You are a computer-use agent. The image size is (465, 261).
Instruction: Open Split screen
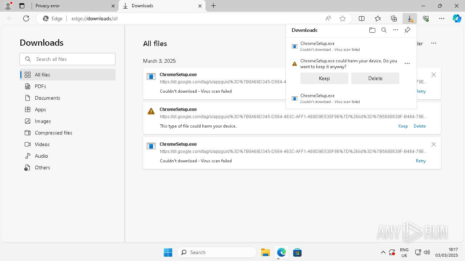click(362, 18)
